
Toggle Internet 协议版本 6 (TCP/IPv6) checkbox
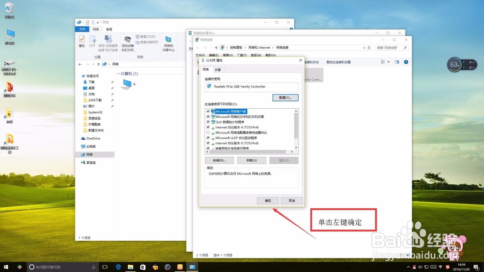pyautogui.click(x=208, y=143)
